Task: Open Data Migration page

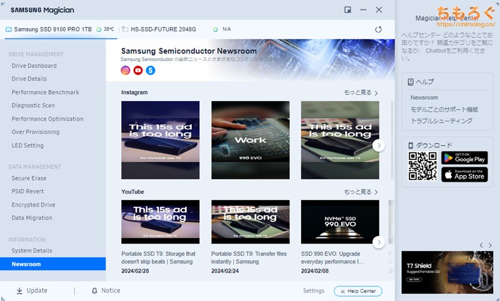Action: [x=32, y=218]
